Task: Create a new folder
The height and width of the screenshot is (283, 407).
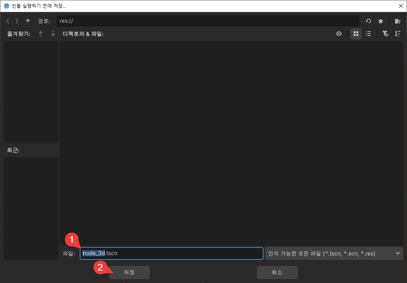Action: (397, 21)
